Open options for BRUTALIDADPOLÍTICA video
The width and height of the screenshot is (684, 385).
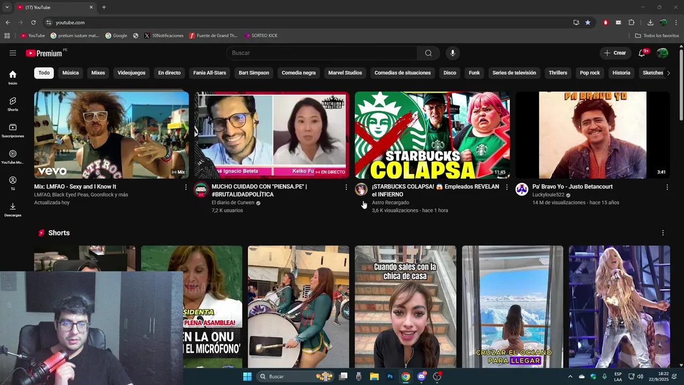click(x=346, y=187)
